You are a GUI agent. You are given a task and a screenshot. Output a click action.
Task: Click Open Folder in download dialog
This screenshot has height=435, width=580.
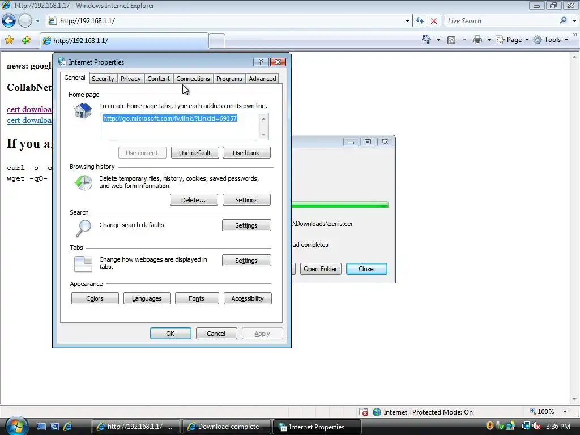point(321,269)
